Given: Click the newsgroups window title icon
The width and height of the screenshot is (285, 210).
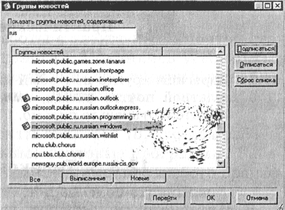Looking at the screenshot, I should pyautogui.click(x=7, y=6).
